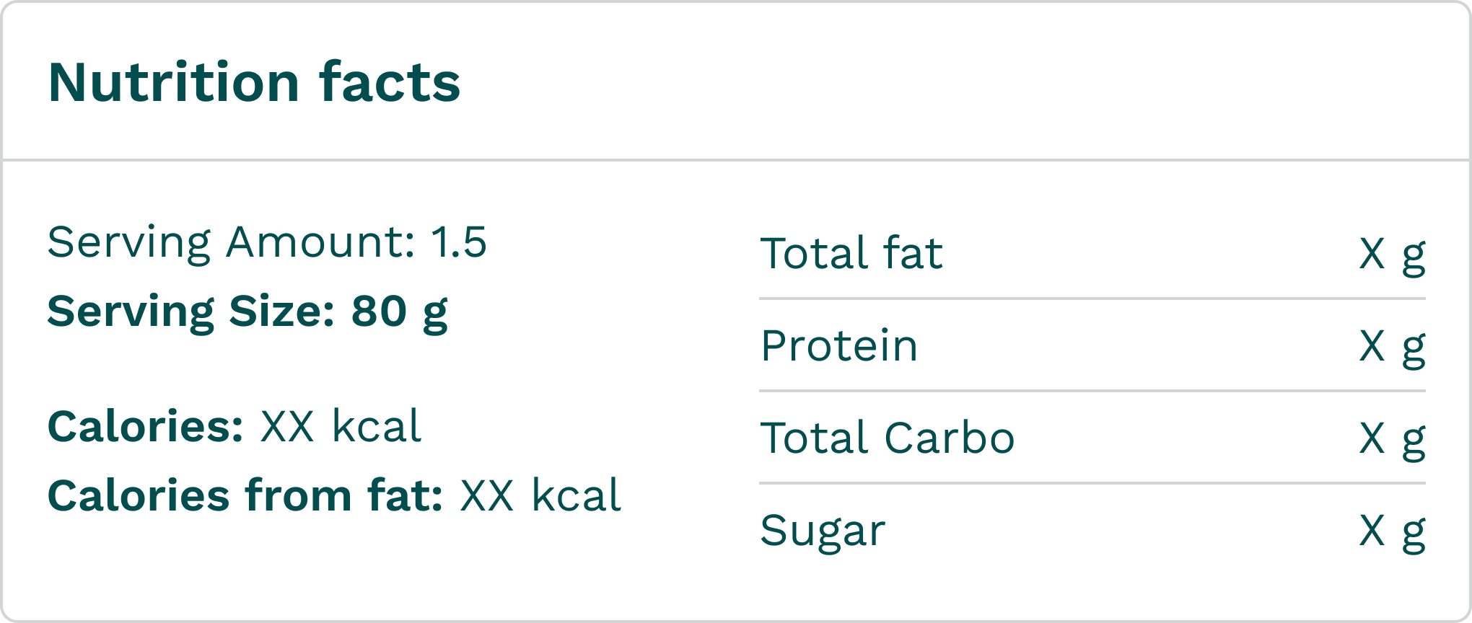Select the X g value for Sugar
This screenshot has width=1472, height=623.
point(1392,531)
